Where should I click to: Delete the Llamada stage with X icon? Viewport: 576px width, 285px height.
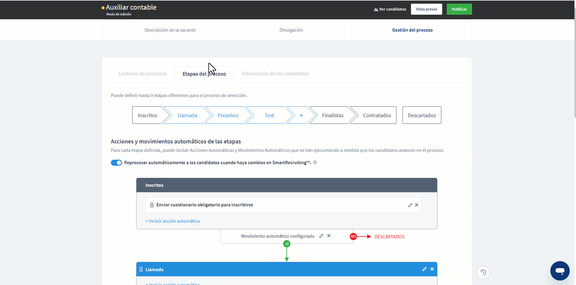point(432,269)
